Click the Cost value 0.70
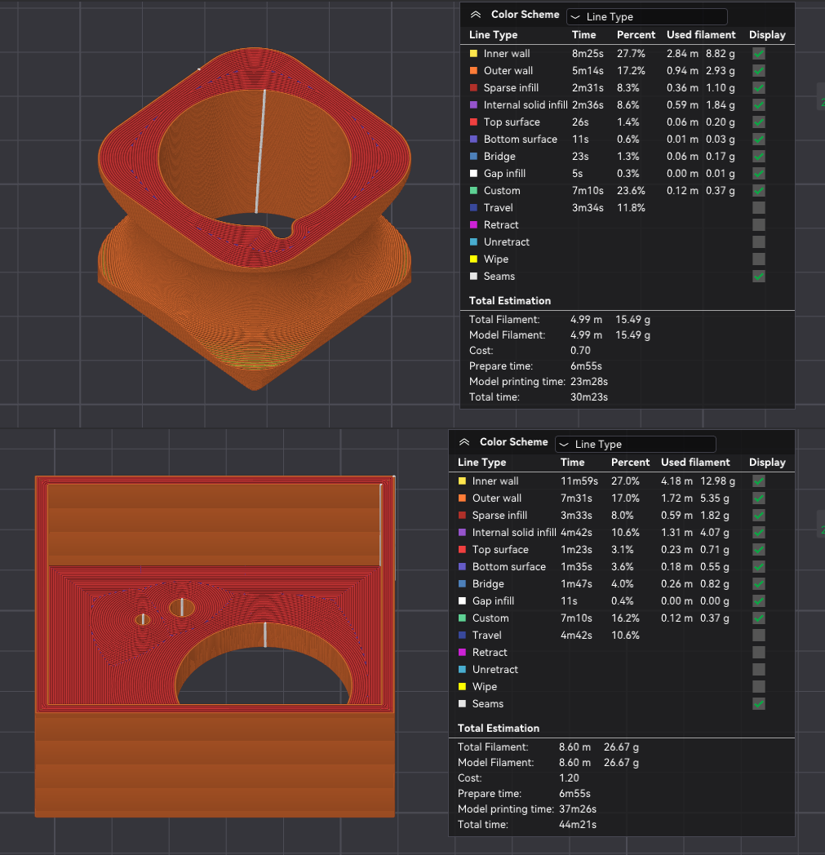Screen dimensions: 825x855 (580, 351)
